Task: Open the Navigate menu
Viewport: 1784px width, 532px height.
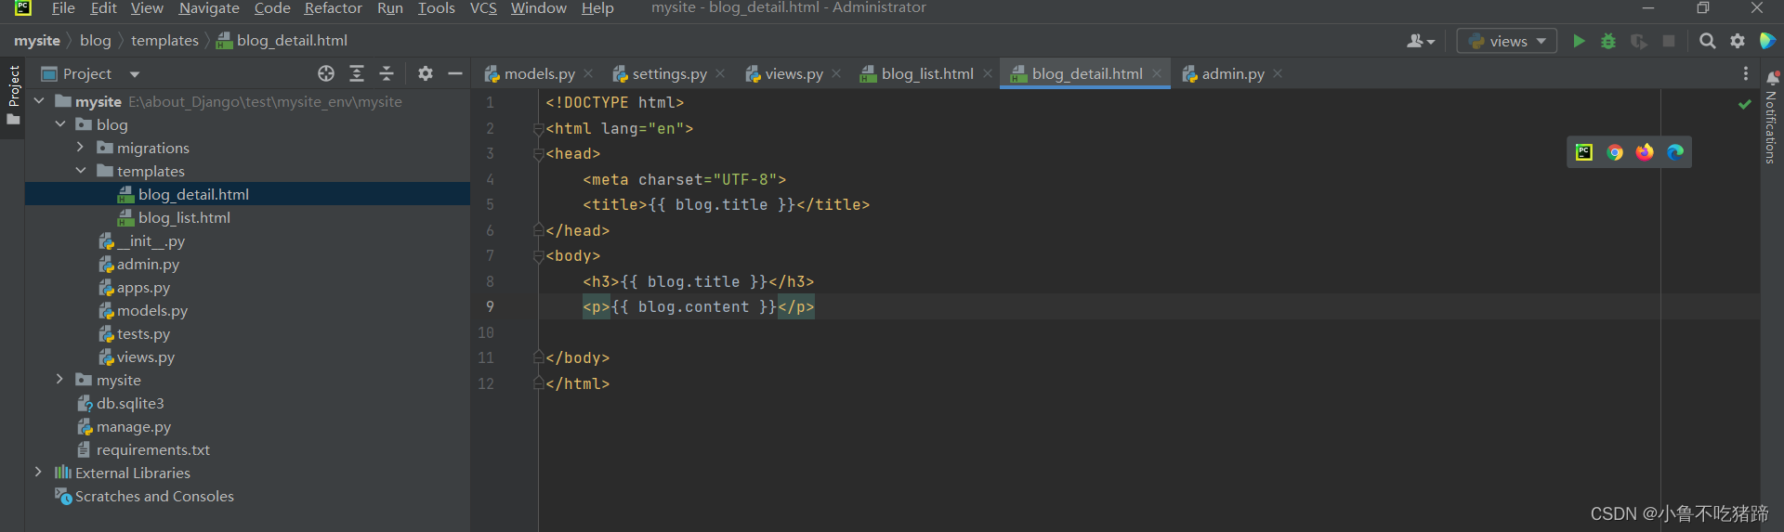Action: (x=209, y=8)
